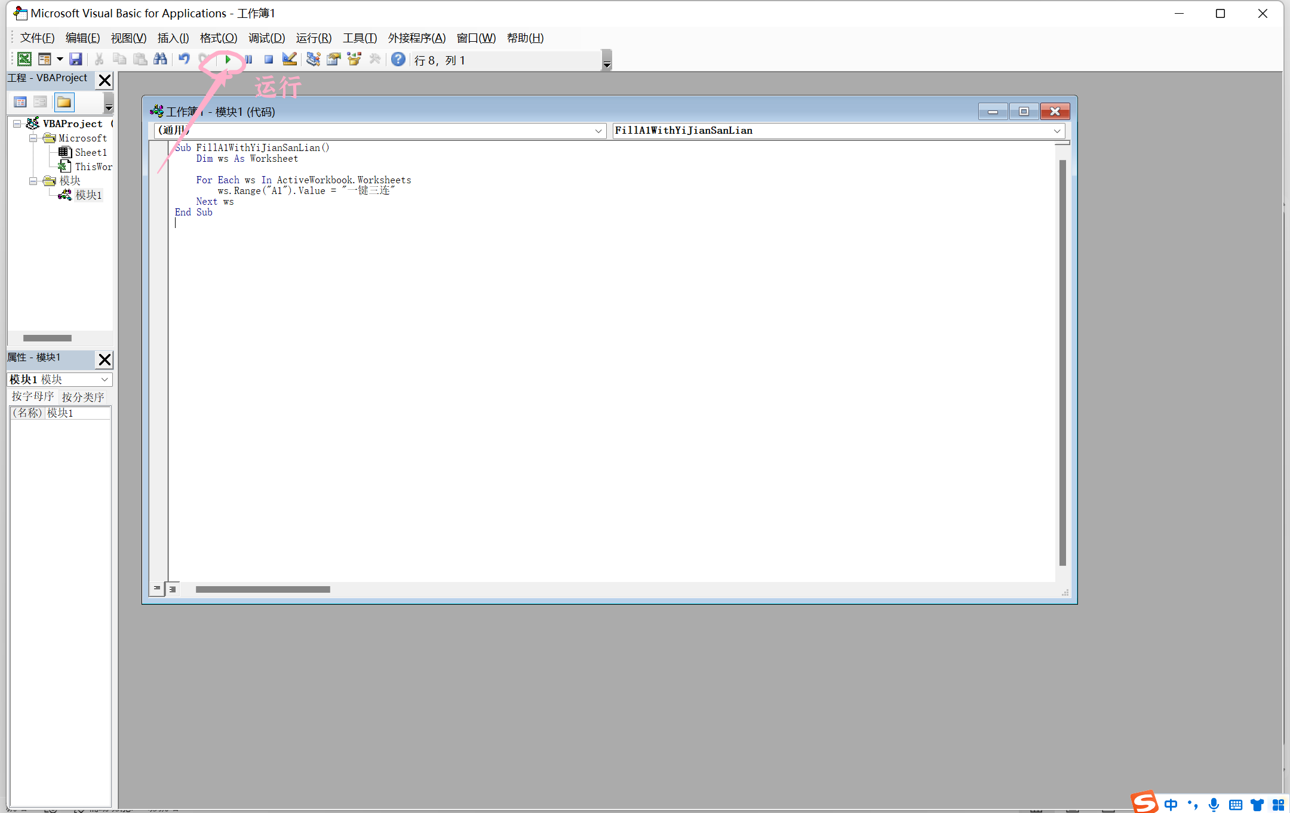1290x813 pixels.
Task: Click the Find binoculars icon
Action: (x=160, y=59)
